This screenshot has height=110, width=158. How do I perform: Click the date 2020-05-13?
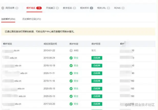pyautogui.click(x=49, y=96)
